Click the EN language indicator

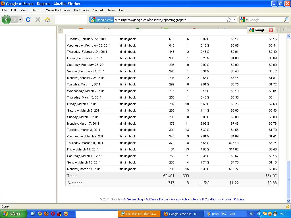[251, 214]
